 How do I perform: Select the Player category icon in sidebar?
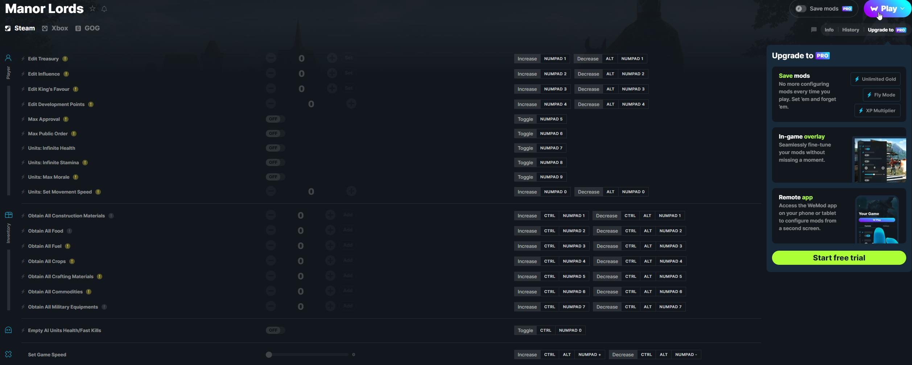pyautogui.click(x=8, y=58)
